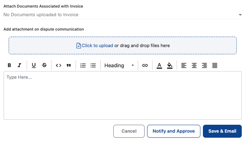Toggle italic formatting

point(19,65)
